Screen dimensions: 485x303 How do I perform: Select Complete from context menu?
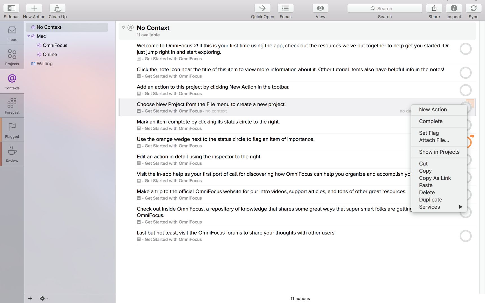tap(439, 121)
